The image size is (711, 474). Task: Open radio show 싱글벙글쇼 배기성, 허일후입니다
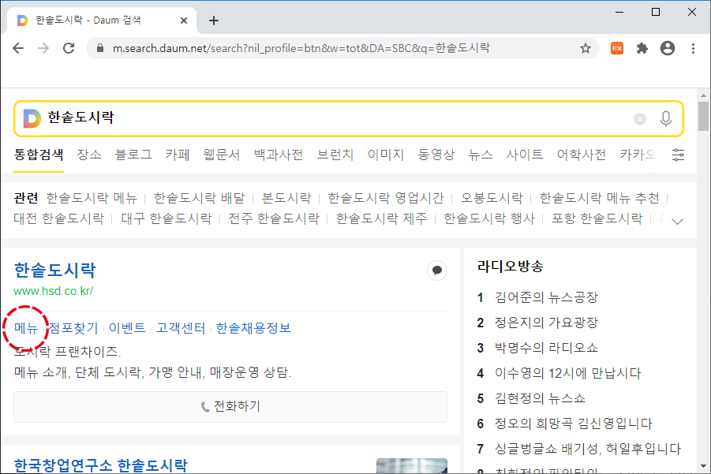coord(588,449)
